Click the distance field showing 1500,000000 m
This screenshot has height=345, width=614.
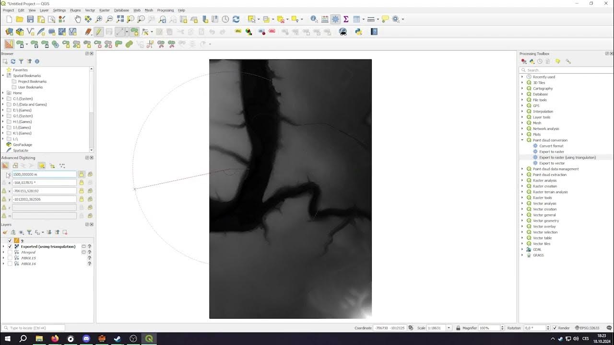click(x=44, y=174)
